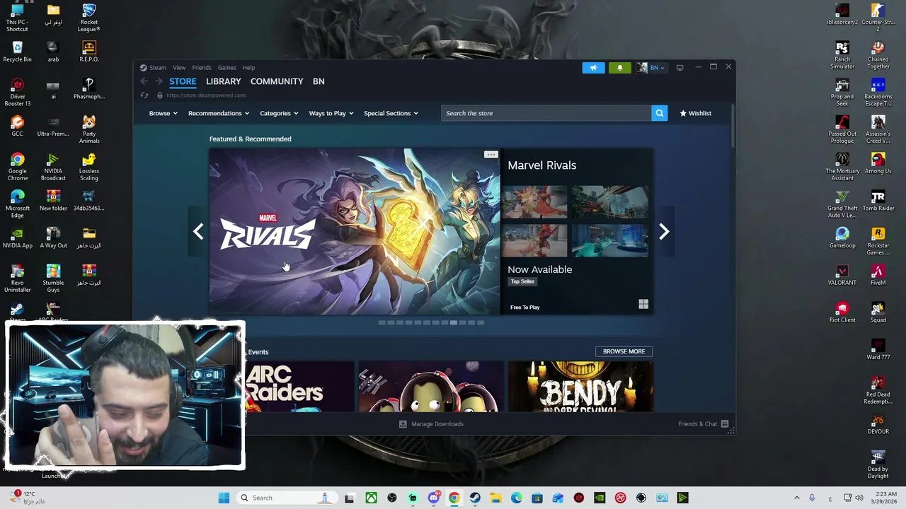
Task: Show next featured game with right arrow
Action: [x=664, y=231]
